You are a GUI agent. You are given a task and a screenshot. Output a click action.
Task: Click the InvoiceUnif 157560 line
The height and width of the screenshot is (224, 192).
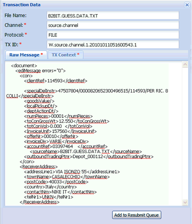[60, 131]
